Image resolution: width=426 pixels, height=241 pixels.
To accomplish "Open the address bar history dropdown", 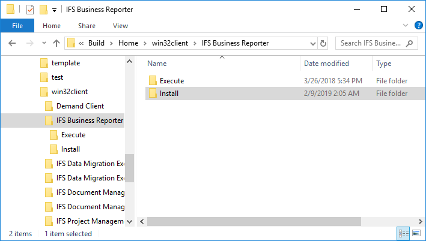I will coord(312,43).
